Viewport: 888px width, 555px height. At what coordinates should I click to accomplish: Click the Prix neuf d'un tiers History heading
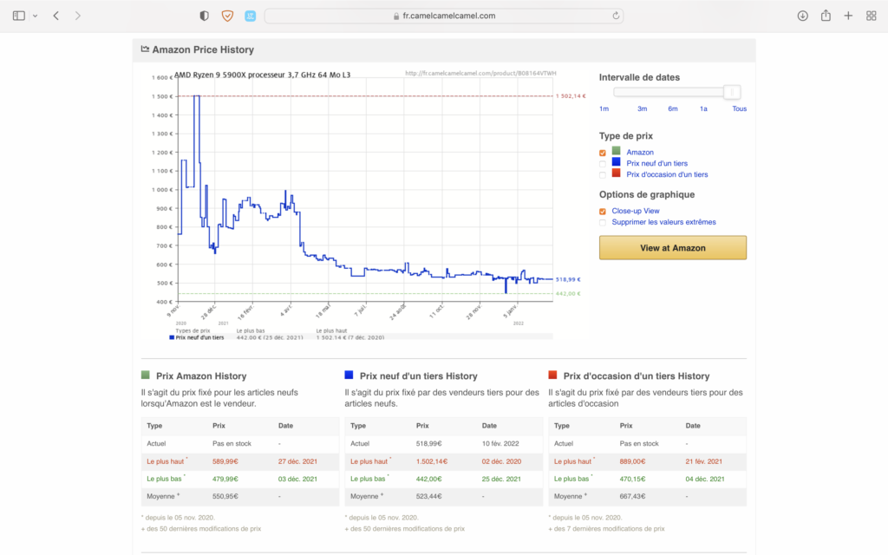point(419,376)
